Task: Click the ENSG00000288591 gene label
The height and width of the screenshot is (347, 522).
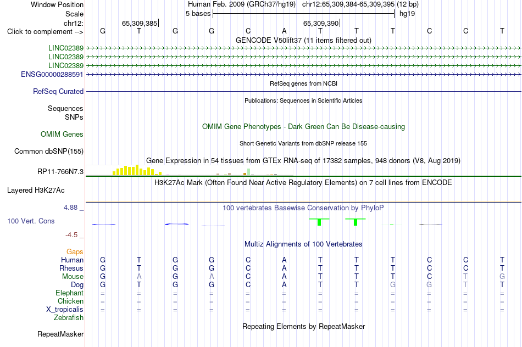Action: click(52, 75)
